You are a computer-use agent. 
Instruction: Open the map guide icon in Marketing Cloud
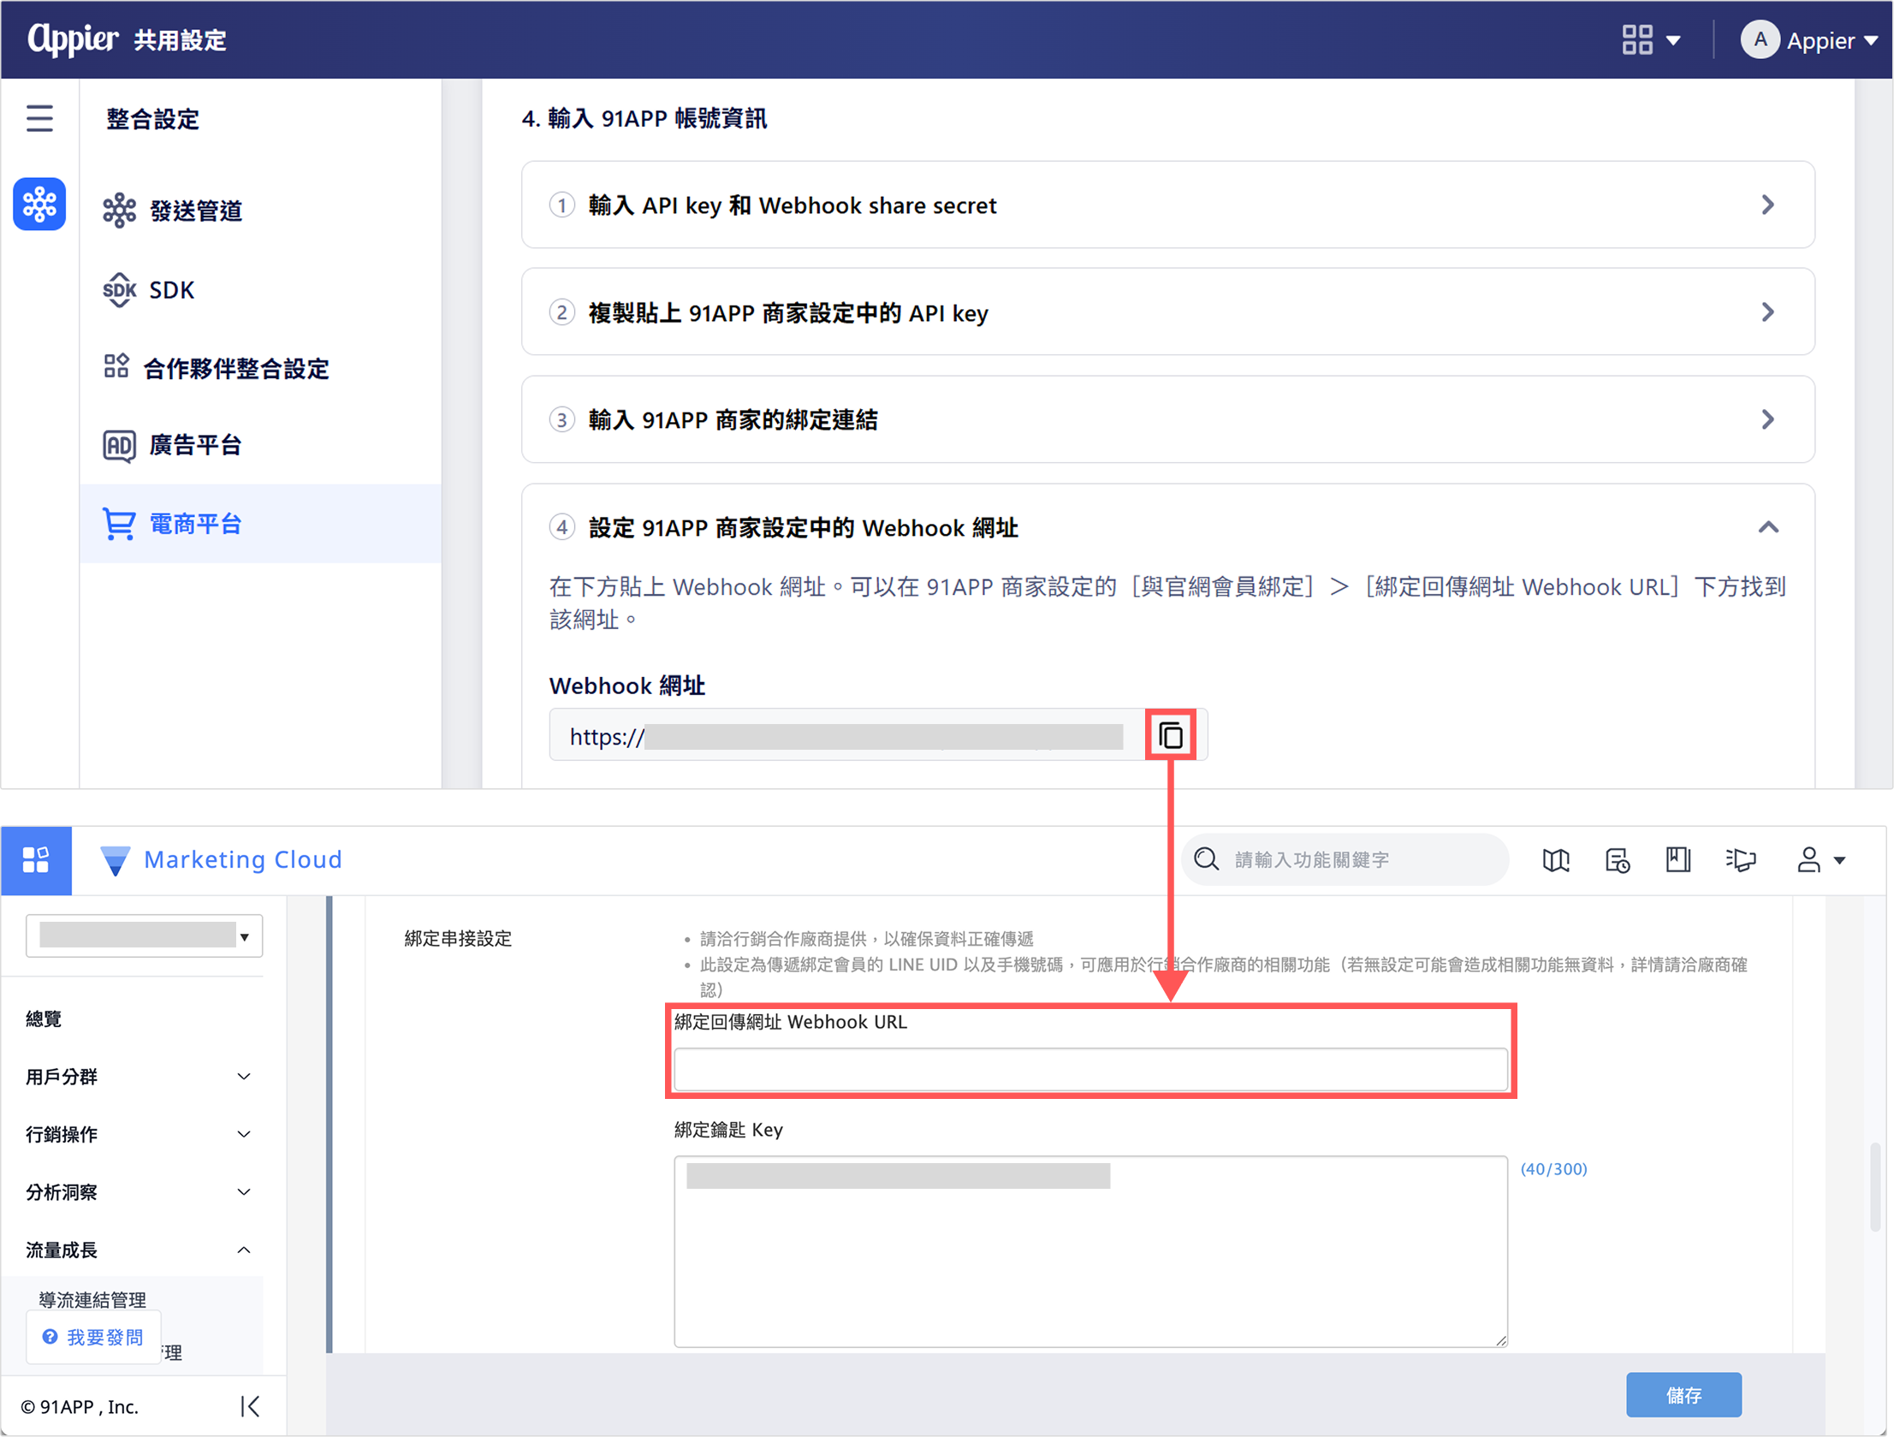1555,860
